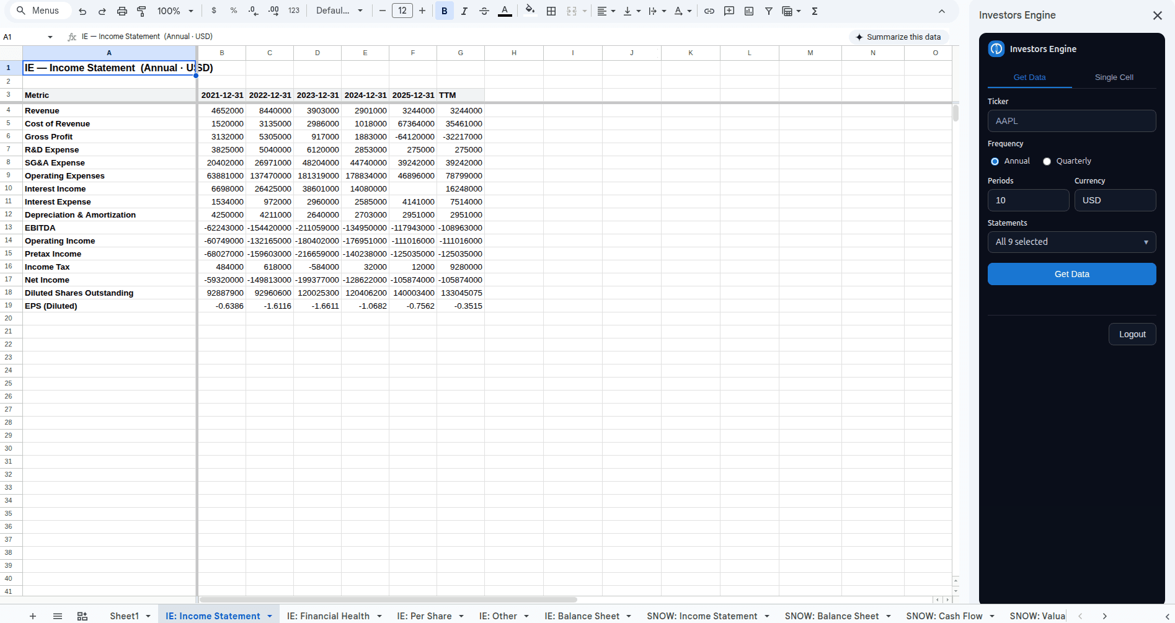Increase decimal places
The width and height of the screenshot is (1175, 623).
(273, 11)
